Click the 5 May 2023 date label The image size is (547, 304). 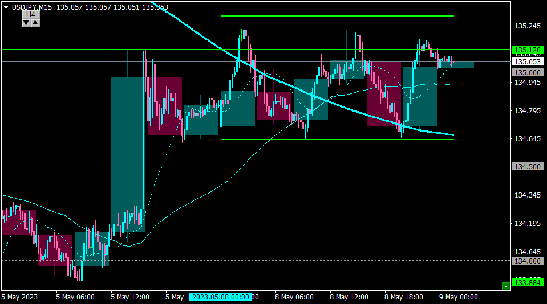[x=19, y=297]
